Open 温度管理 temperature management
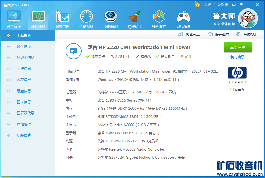 62,20
